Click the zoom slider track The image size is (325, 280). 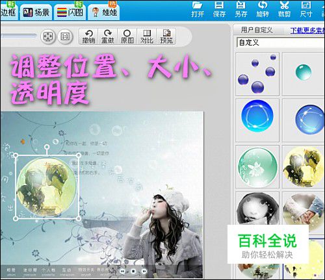[x=18, y=36]
